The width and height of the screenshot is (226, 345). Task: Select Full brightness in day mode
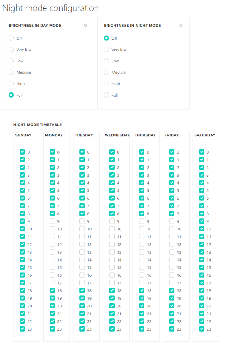pos(11,95)
